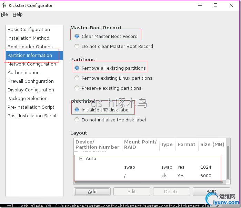This screenshot has width=241, height=208.
Task: Collapse the Auto tree node
Action: [x=81, y=158]
